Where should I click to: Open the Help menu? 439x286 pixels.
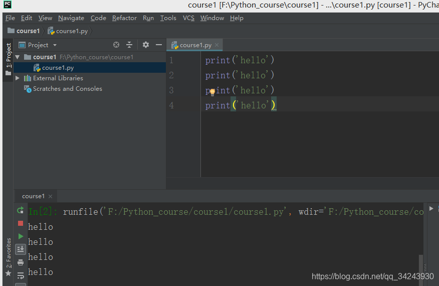click(237, 18)
